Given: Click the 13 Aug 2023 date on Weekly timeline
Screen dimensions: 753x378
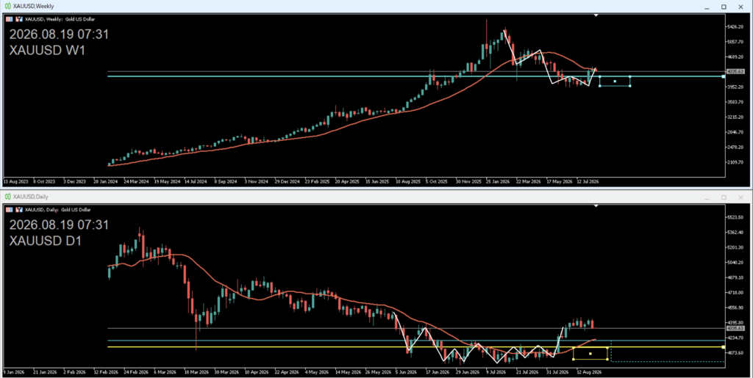Looking at the screenshot, I should [16, 182].
